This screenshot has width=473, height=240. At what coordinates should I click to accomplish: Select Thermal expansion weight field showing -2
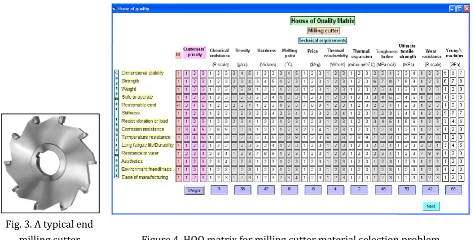(359, 189)
